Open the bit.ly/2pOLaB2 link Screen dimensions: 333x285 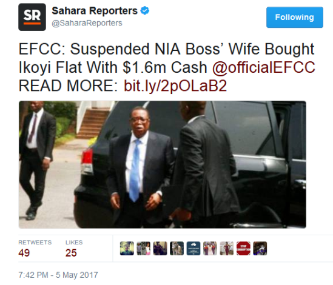click(175, 85)
